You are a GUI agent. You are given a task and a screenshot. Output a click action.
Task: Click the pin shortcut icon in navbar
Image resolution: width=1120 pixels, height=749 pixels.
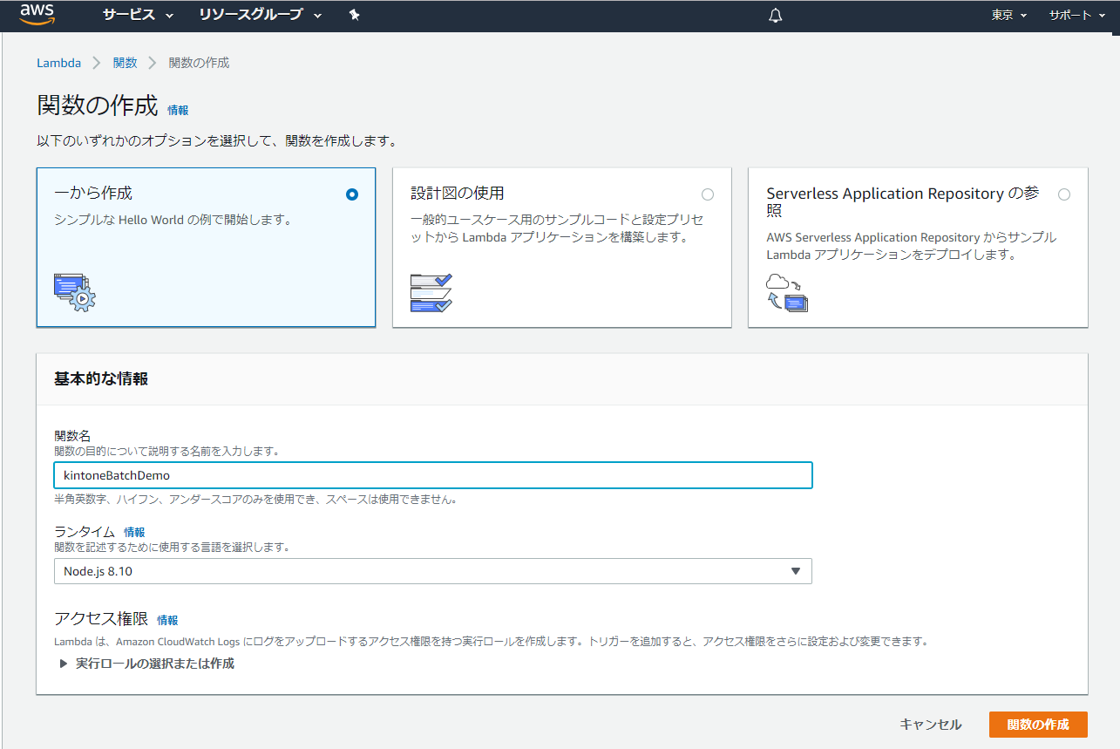(354, 15)
